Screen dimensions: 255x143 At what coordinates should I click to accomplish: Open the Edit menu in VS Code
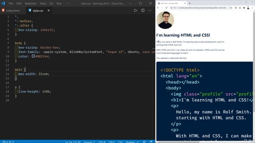click(19, 4)
